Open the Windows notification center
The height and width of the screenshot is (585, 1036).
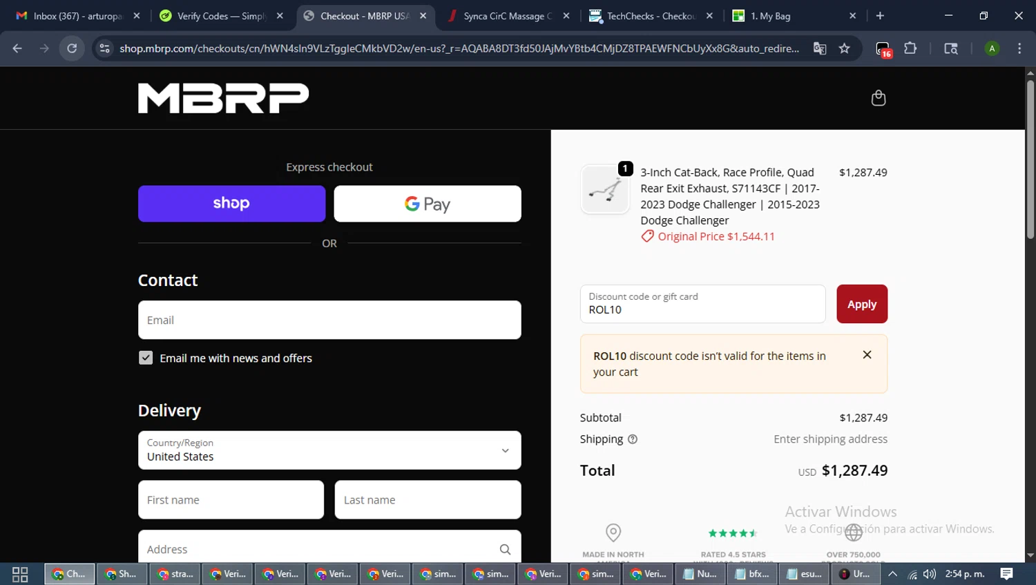[1006, 574]
